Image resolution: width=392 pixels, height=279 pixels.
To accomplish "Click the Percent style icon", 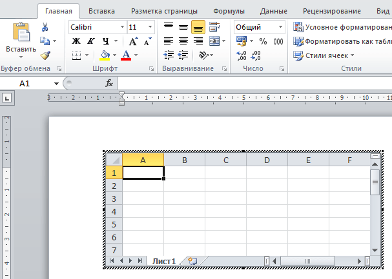I will point(263,41).
